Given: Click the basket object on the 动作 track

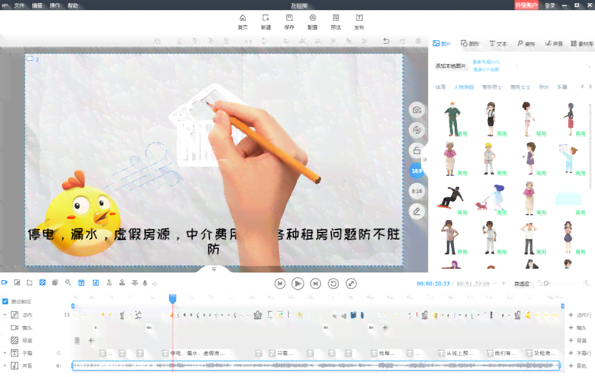Looking at the screenshot, I should (258, 315).
